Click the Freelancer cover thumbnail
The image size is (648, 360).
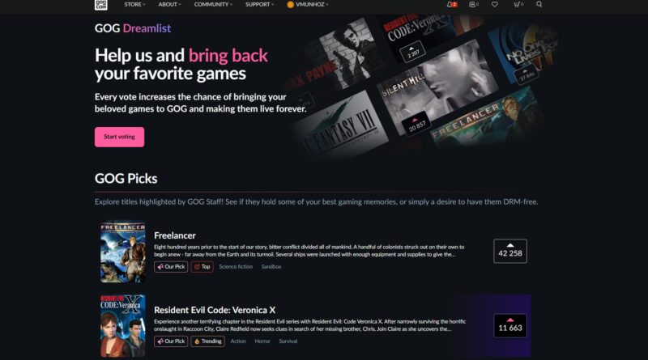123,252
